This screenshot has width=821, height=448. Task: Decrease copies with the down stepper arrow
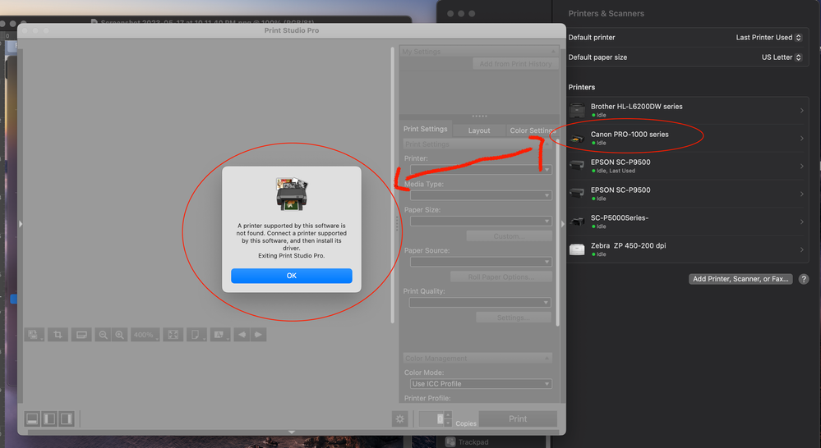pyautogui.click(x=448, y=423)
